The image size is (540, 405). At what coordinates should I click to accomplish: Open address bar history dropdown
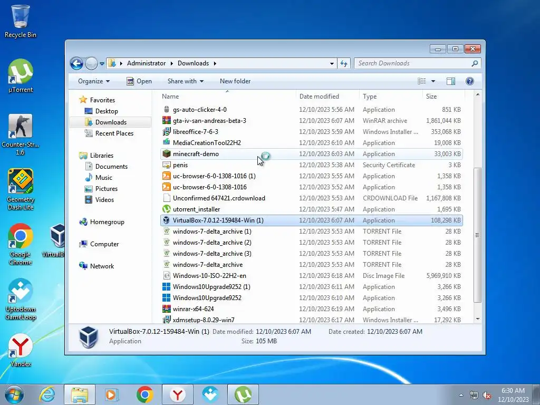[x=332, y=64]
